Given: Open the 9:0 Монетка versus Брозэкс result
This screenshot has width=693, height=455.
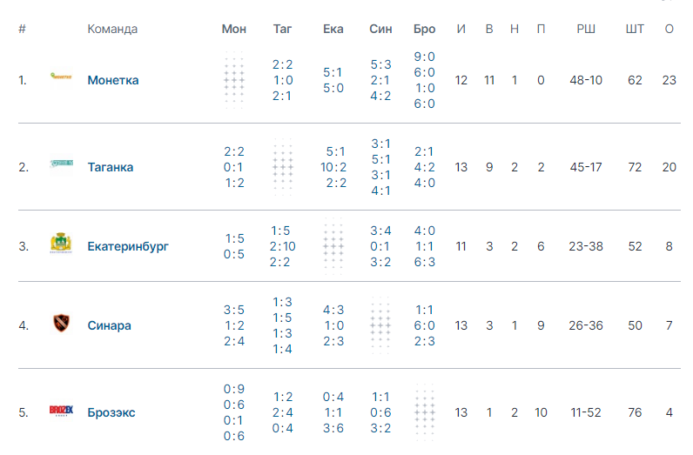Looking at the screenshot, I should click(x=424, y=57).
